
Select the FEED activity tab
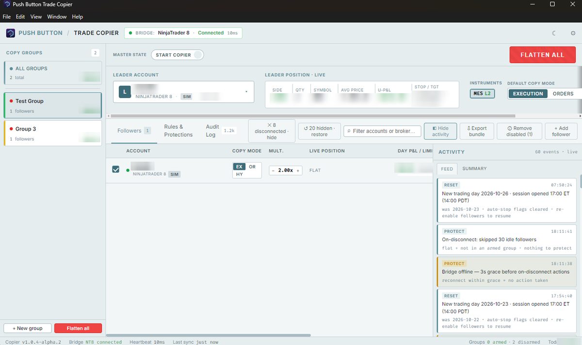click(447, 169)
